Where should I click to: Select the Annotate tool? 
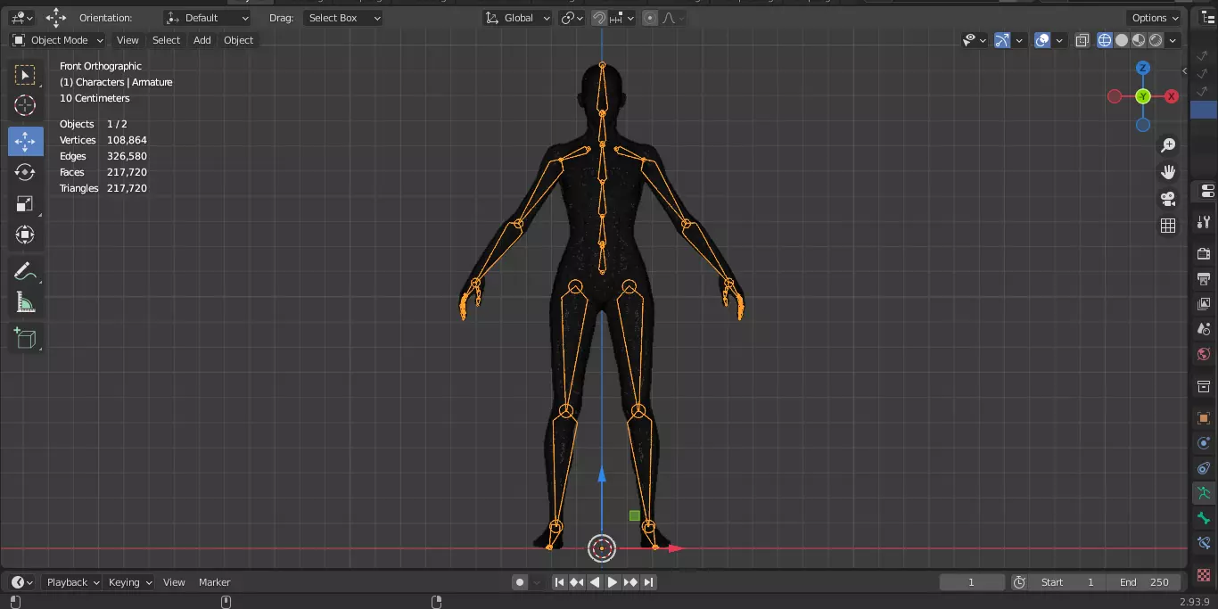click(25, 272)
